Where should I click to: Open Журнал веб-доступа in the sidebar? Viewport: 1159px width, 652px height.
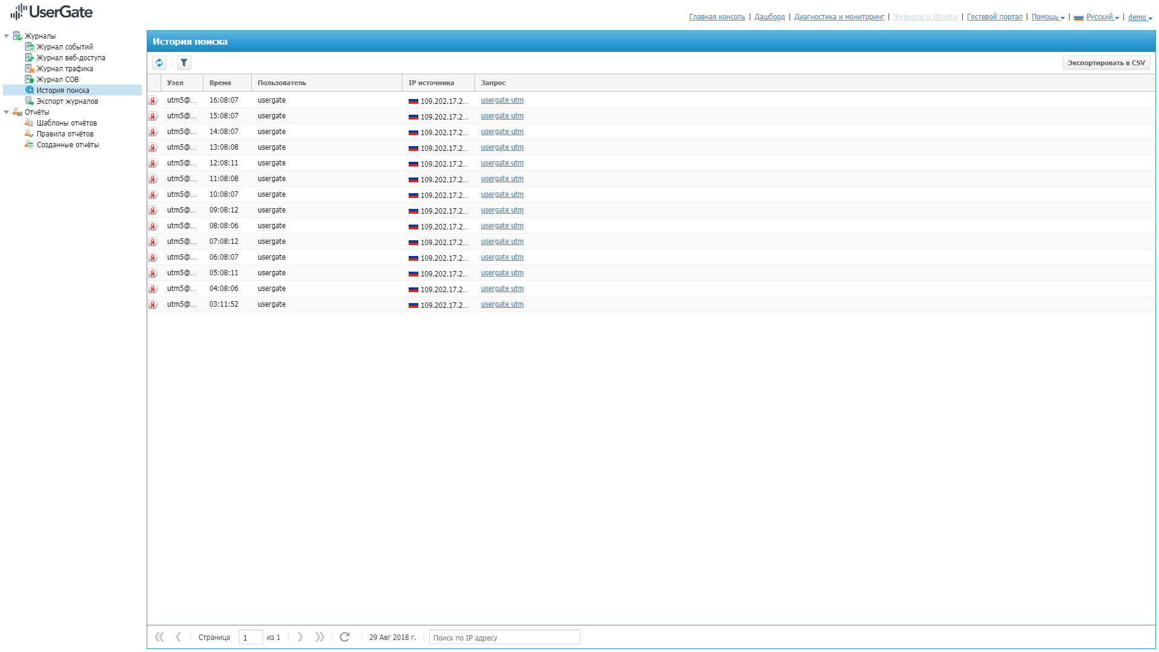[71, 58]
